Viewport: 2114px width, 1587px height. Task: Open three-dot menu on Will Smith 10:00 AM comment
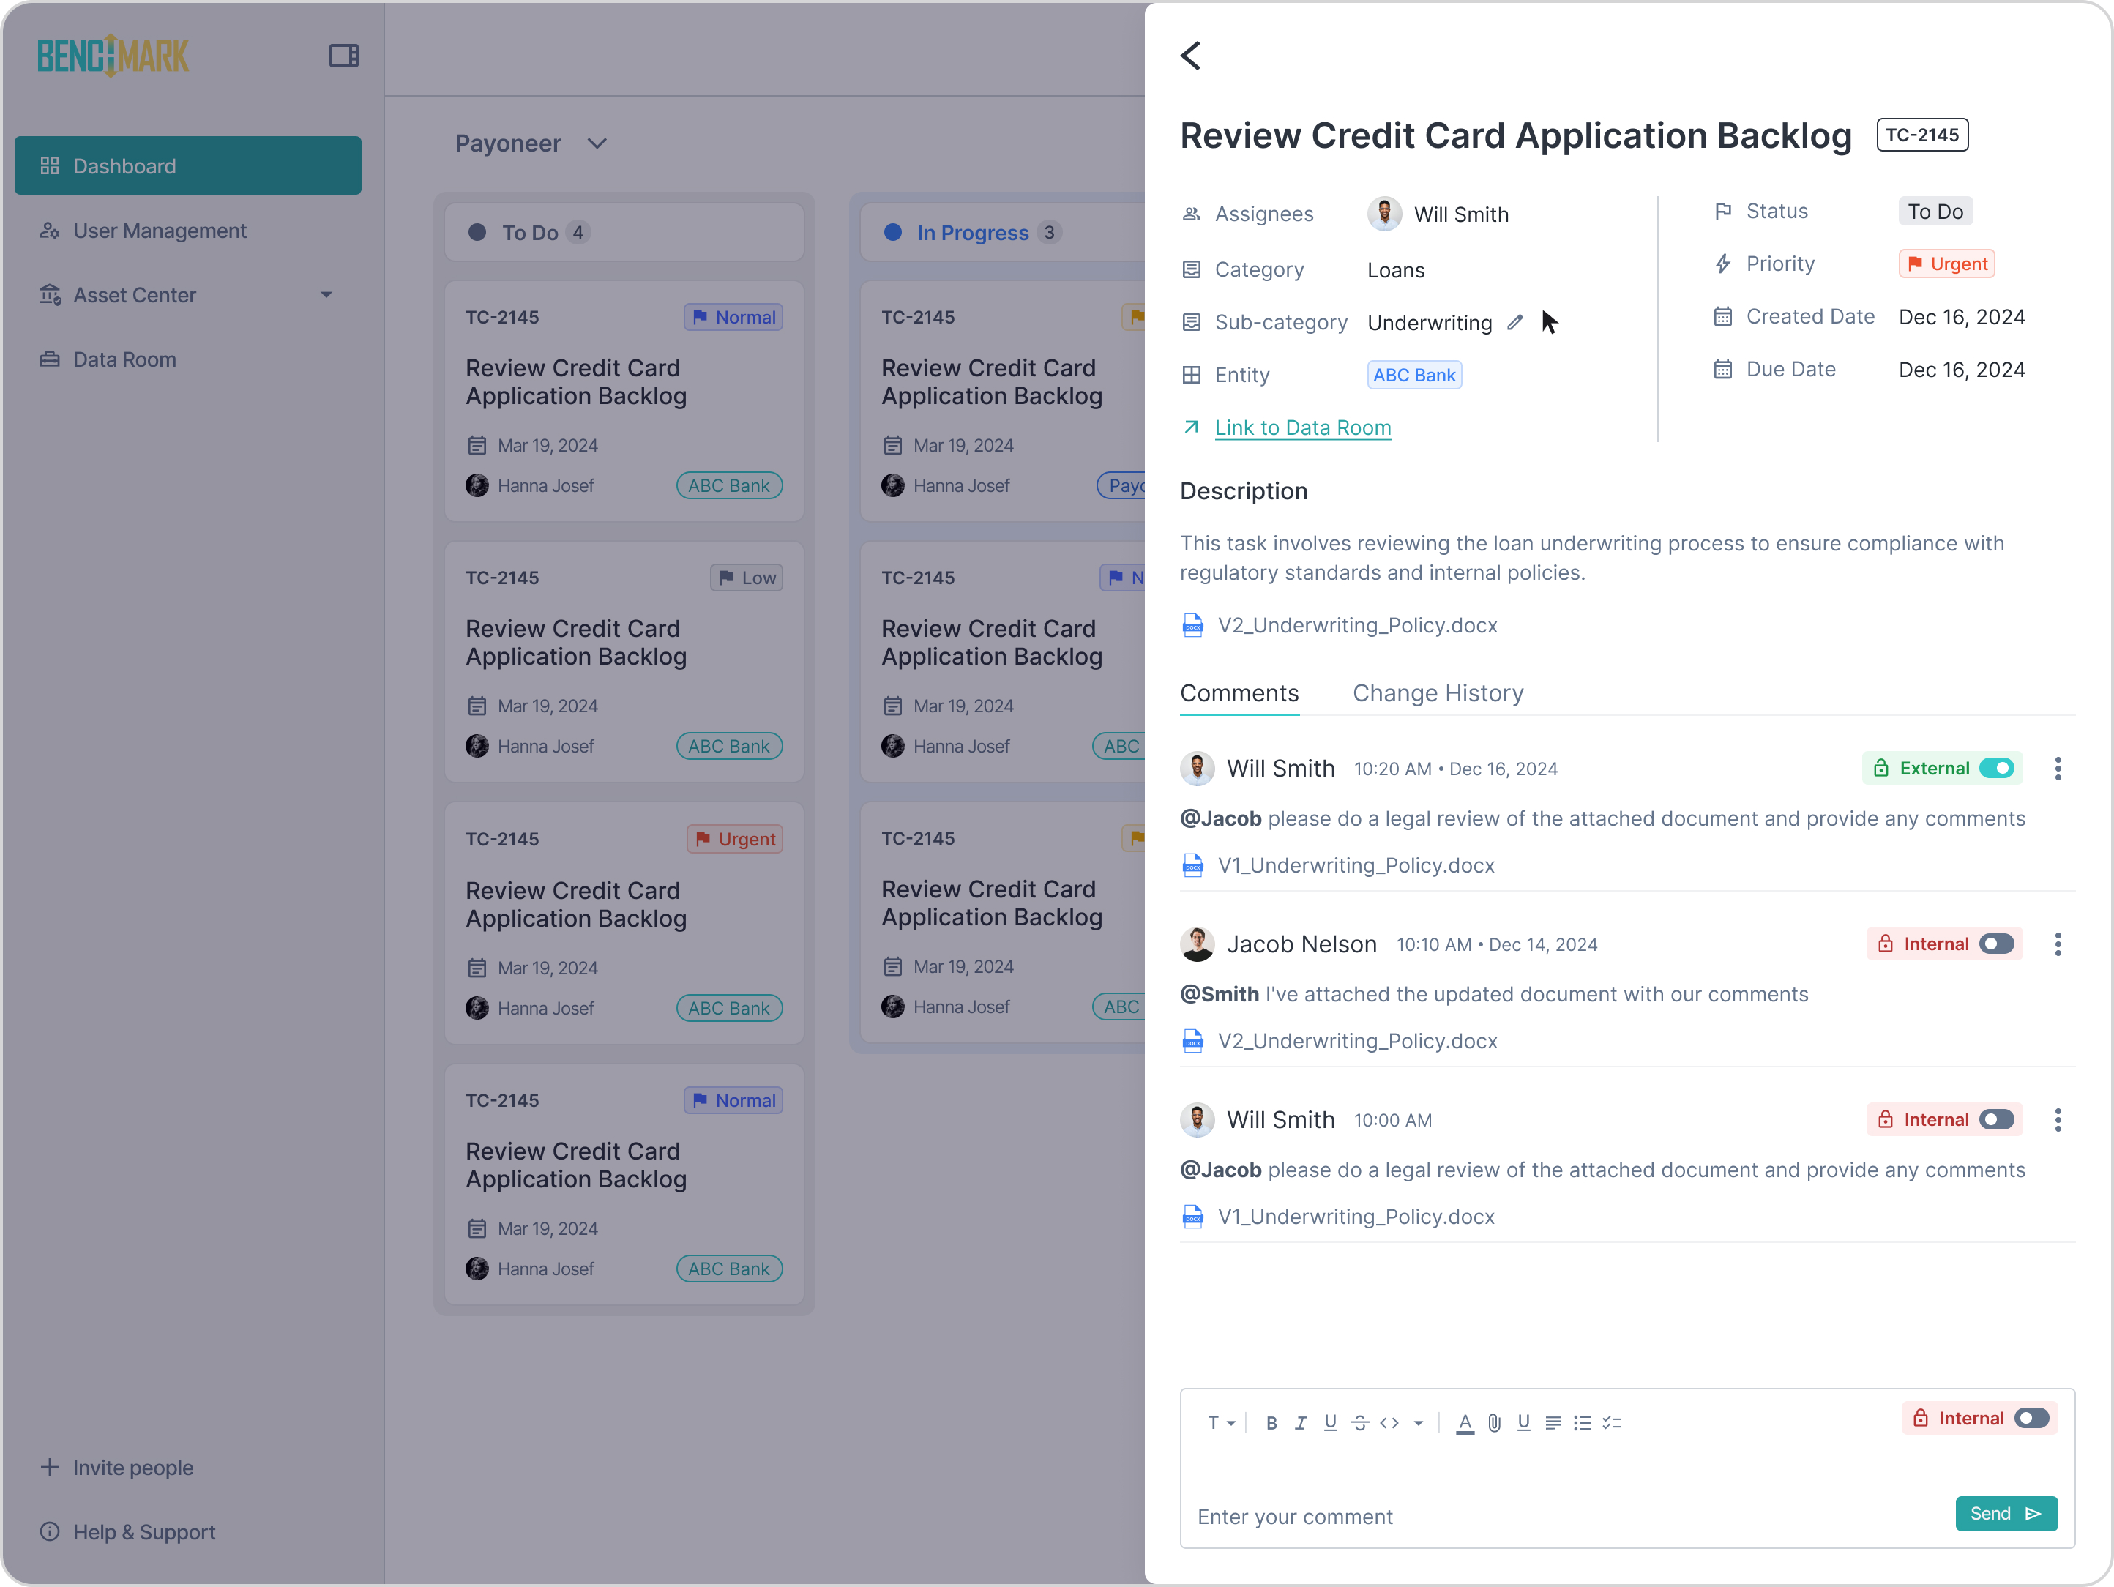(x=2058, y=1121)
